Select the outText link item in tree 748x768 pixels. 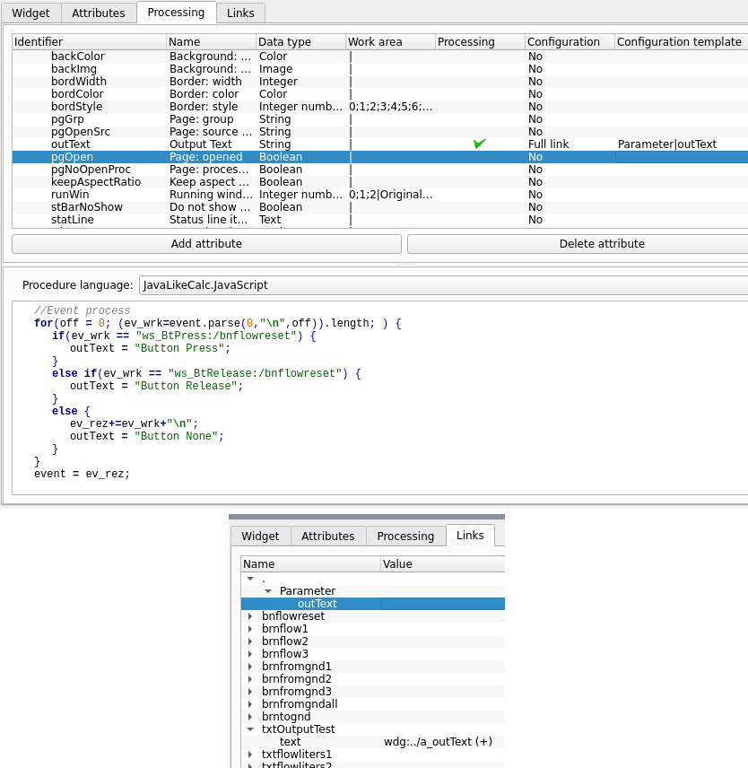(317, 604)
